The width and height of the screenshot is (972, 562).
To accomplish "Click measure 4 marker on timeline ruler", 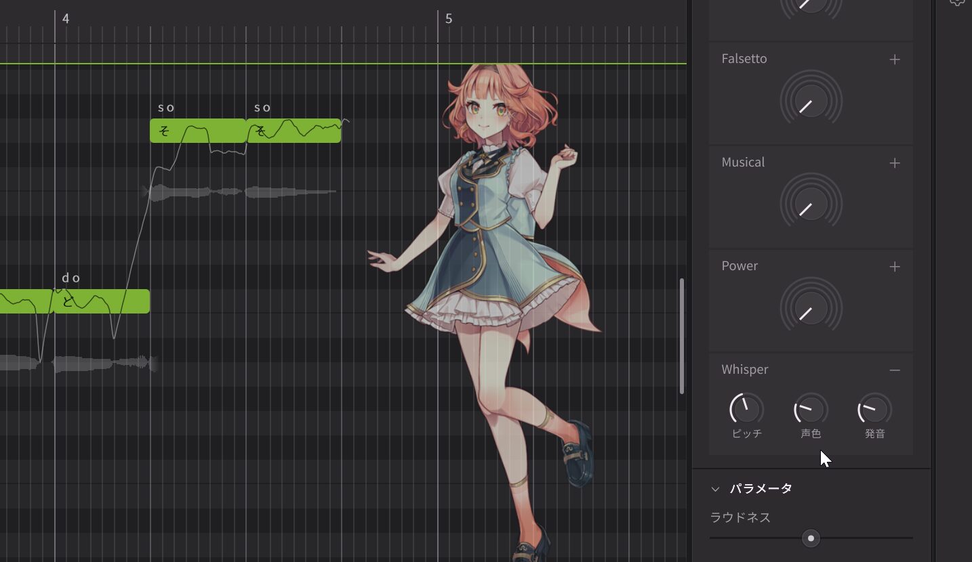I will [65, 18].
